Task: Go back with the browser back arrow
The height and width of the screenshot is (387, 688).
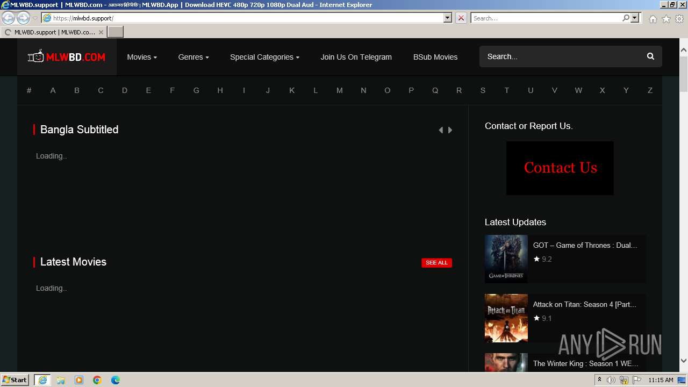Action: [9, 18]
